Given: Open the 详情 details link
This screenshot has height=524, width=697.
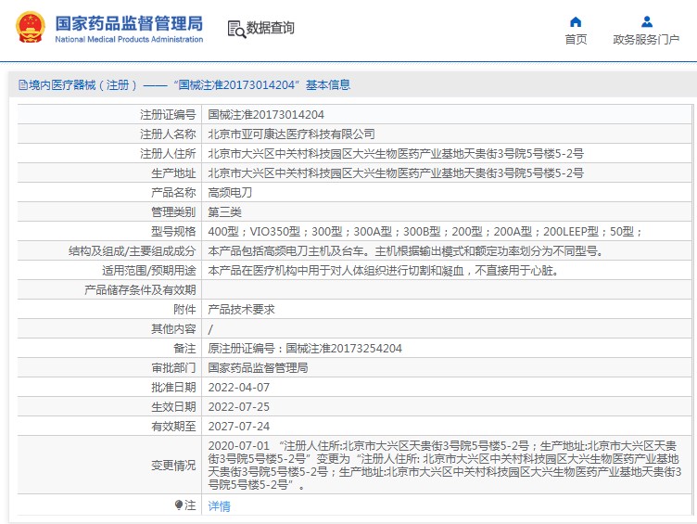Looking at the screenshot, I should pyautogui.click(x=219, y=505).
